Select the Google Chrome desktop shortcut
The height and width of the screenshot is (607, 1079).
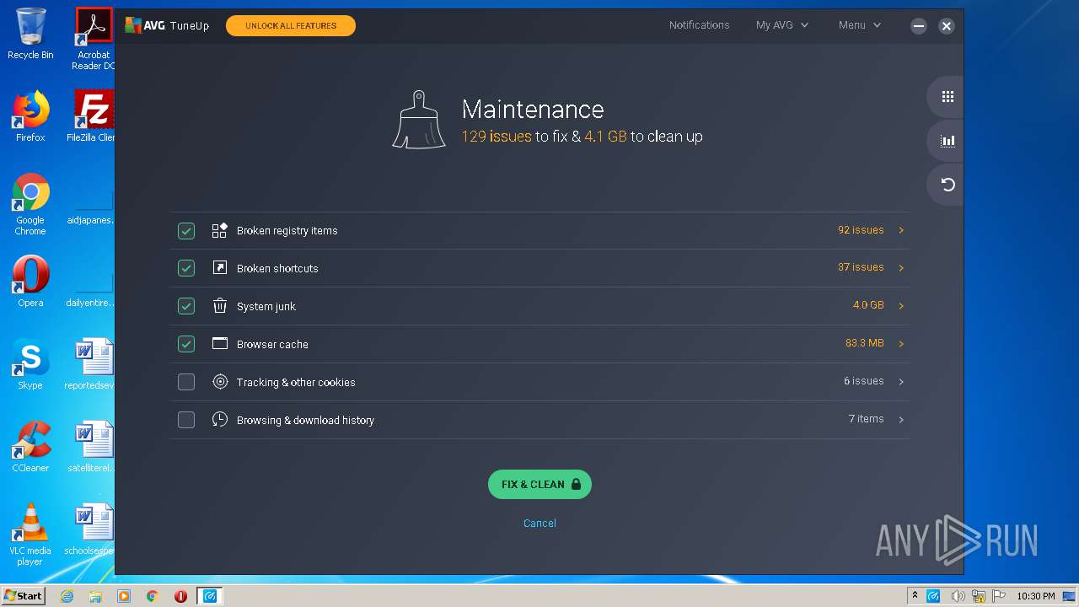pyautogui.click(x=30, y=204)
